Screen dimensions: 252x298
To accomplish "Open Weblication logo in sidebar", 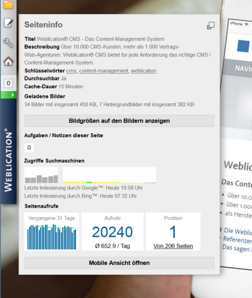I will point(8,160).
